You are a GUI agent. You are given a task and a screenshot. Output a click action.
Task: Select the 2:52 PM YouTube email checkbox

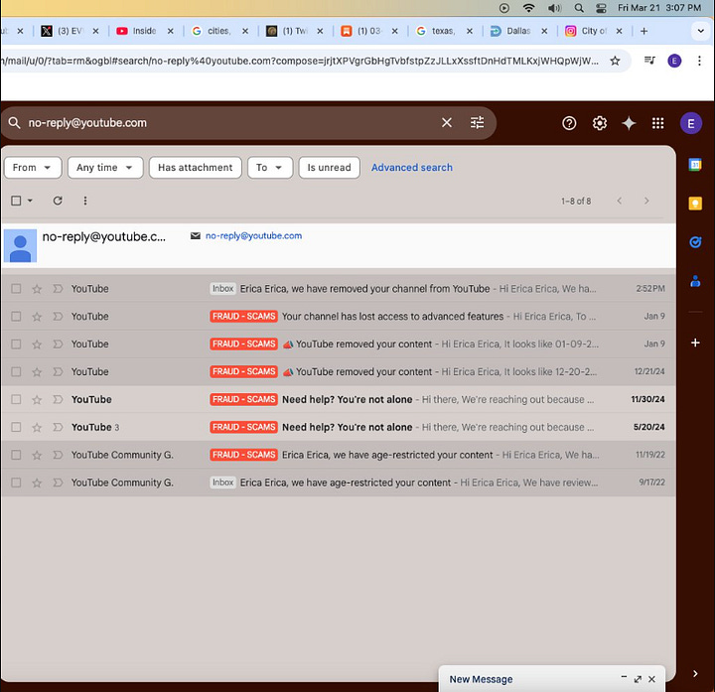16,289
